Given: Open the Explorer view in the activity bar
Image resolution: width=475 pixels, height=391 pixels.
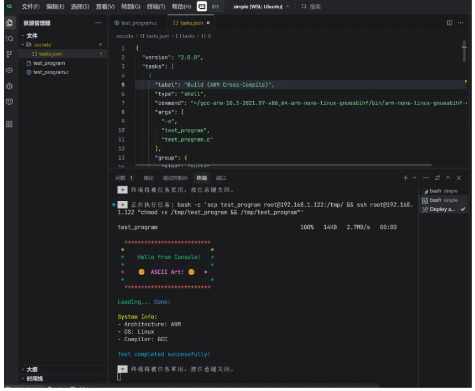Looking at the screenshot, I should pyautogui.click(x=9, y=23).
